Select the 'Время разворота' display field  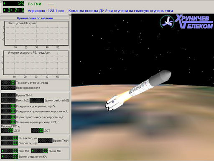pos(8,88)
